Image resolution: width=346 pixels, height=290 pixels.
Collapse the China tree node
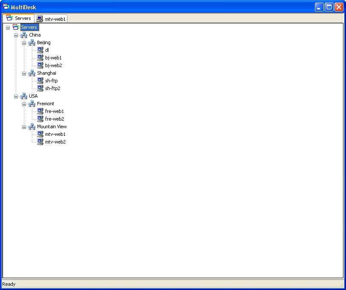(x=16, y=35)
